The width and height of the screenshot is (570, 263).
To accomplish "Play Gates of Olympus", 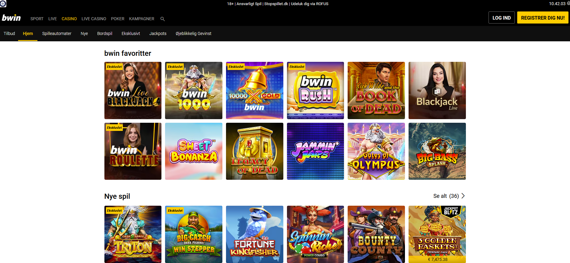I will click(376, 151).
